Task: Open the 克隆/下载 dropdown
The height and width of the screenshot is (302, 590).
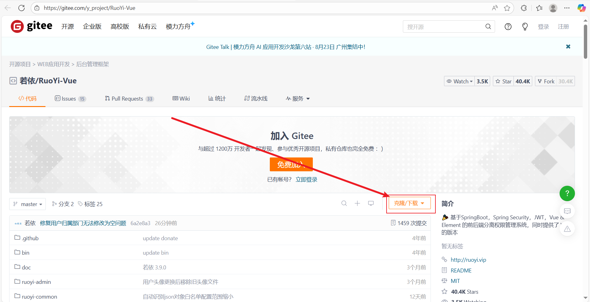Action: point(409,203)
